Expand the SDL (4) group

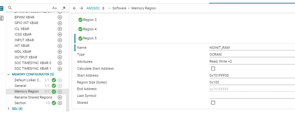(x=8, y=109)
